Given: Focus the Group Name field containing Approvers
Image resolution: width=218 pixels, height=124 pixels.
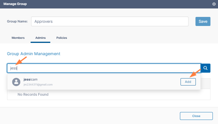Looking at the screenshot, I should (x=110, y=21).
